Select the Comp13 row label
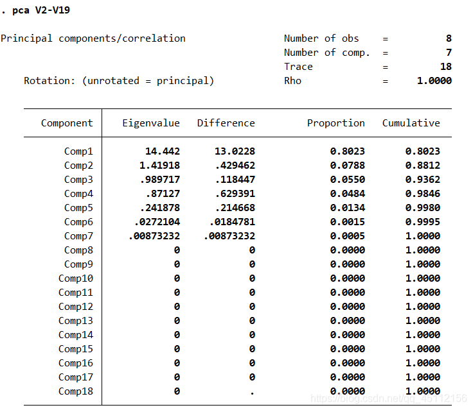Image resolution: width=473 pixels, height=410 pixels. click(x=76, y=321)
